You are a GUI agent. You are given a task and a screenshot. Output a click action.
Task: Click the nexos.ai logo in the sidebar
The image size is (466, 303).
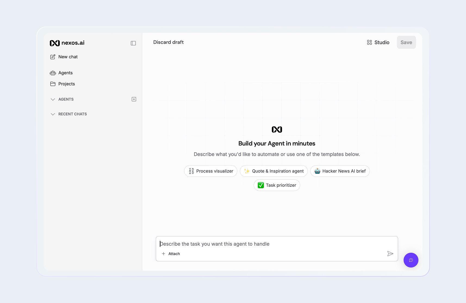67,43
